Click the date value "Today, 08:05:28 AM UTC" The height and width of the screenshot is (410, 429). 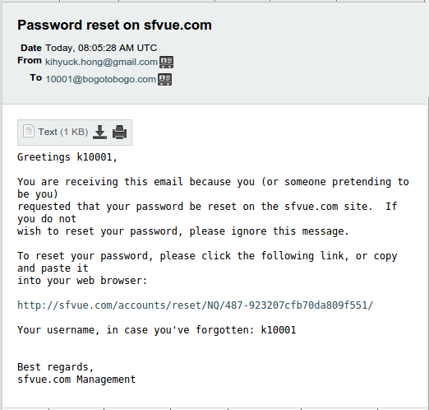[101, 48]
